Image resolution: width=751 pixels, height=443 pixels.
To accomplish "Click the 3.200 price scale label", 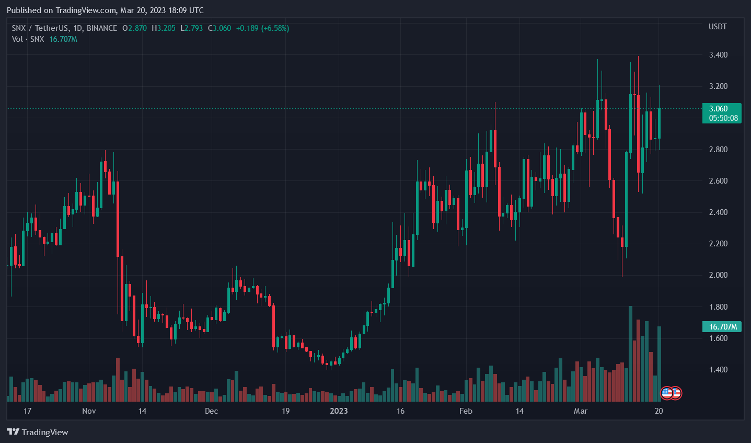I will (718, 86).
